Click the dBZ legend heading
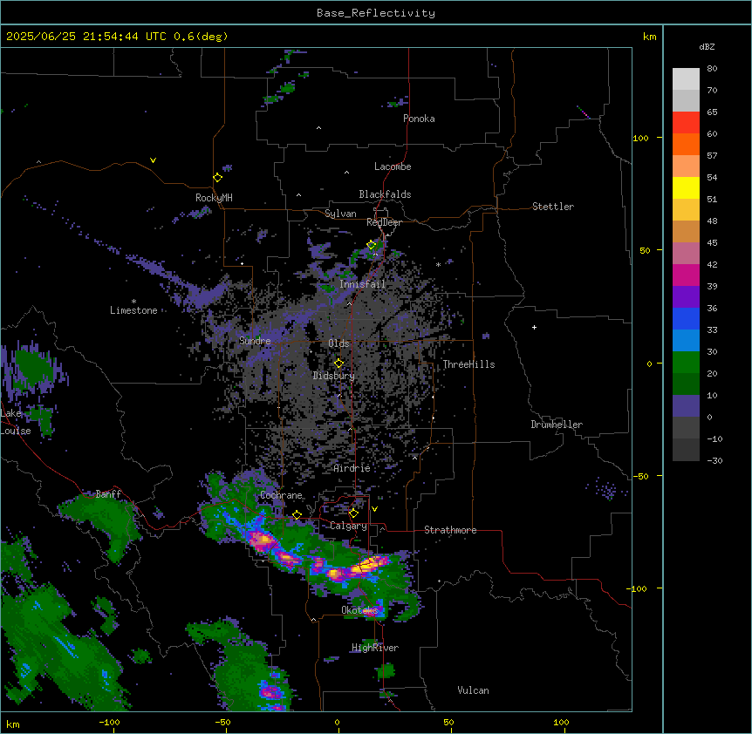Screen dimensions: 752x734 (707, 46)
